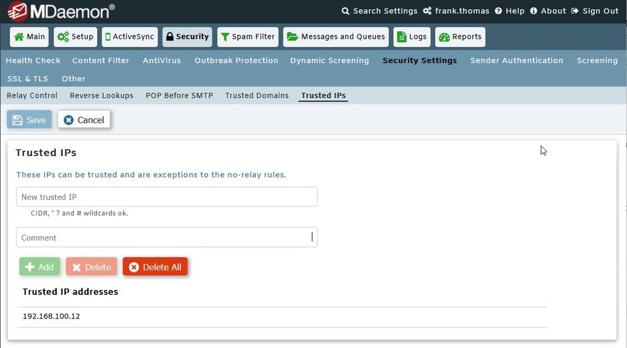Open the Relay Control page
The image size is (627, 348).
click(32, 95)
